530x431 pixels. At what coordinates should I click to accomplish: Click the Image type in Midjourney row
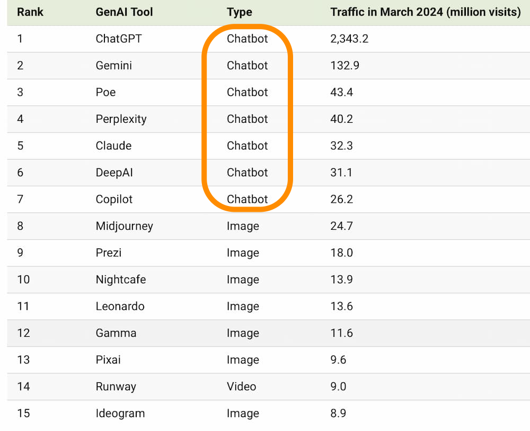(243, 226)
